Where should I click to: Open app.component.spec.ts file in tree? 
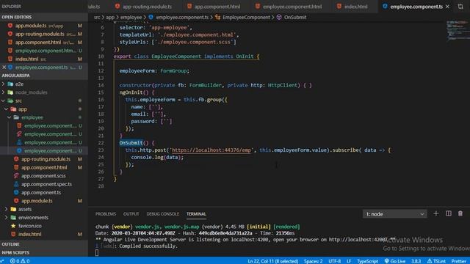tap(43, 184)
